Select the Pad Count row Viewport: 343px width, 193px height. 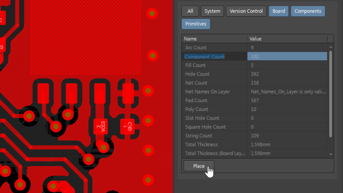[254, 101]
